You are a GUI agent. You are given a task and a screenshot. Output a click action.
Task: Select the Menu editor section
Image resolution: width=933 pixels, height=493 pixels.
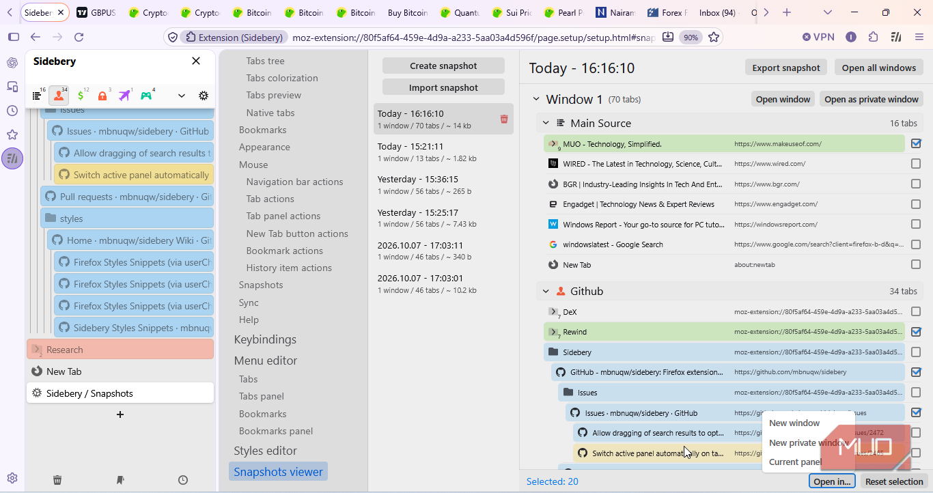(266, 361)
